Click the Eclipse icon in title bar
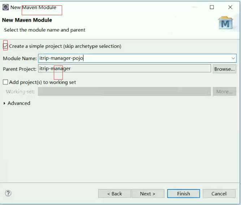Screen dimensions: 241x205 [x=5, y=7]
